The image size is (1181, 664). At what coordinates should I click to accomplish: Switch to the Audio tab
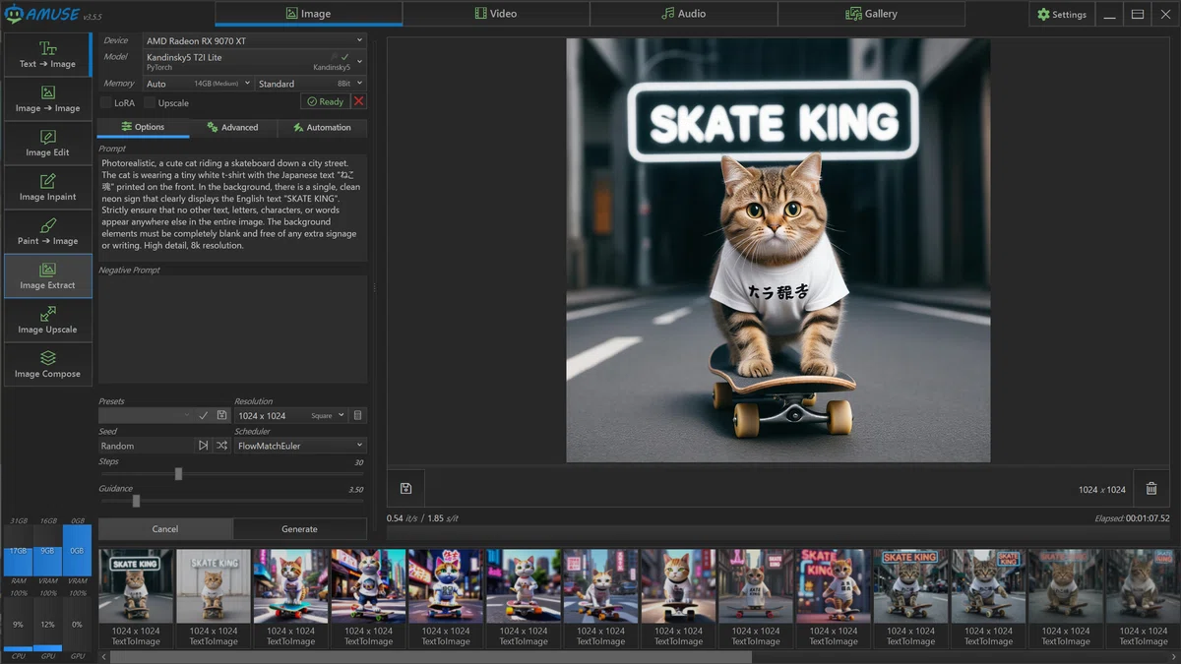(683, 14)
